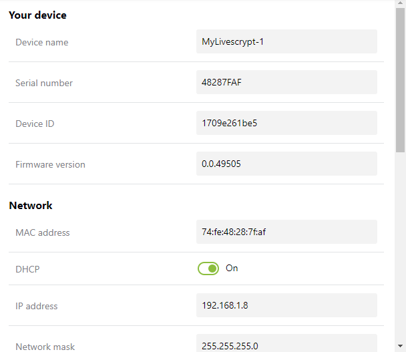
Task: Click the scrollbar up arrow
Action: click(400, 3)
